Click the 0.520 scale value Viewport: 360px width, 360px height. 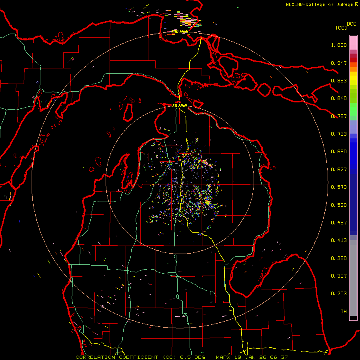(x=339, y=205)
